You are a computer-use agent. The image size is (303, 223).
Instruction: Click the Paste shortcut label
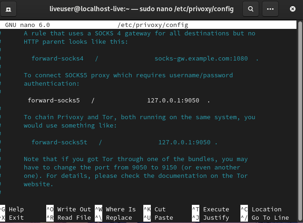pos(163,217)
